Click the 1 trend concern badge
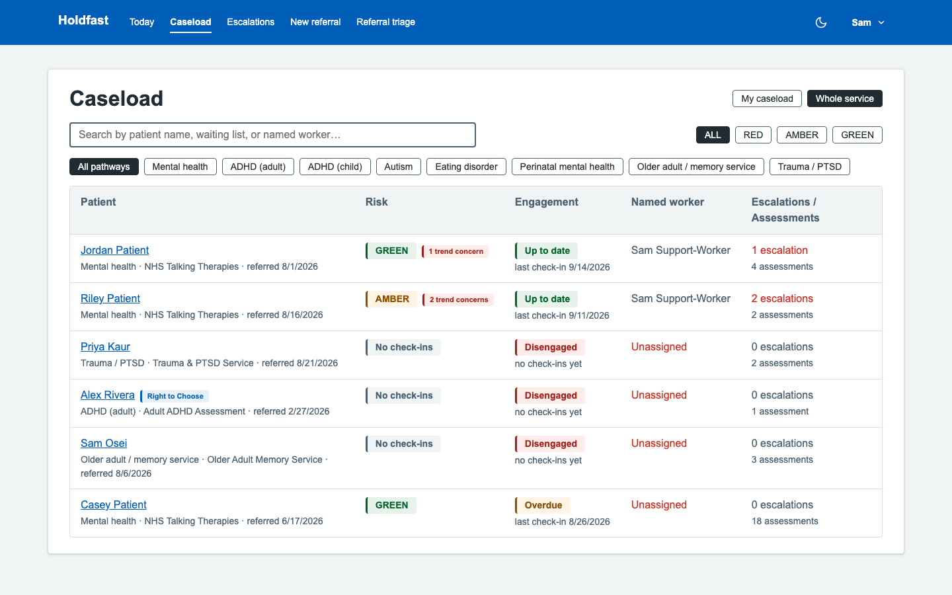This screenshot has height=595, width=952. 456,251
